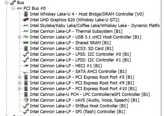This screenshot has height=116, width=165.
Task: Expand PCI Express Root Port #10
Action: point(20,89)
